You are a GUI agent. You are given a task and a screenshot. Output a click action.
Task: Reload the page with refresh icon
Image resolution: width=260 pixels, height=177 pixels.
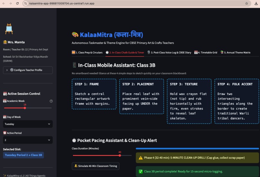pyautogui.click(x=17, y=4)
